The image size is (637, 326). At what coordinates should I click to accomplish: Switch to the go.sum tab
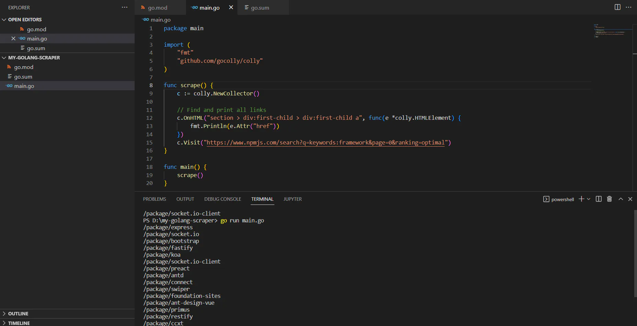[260, 7]
